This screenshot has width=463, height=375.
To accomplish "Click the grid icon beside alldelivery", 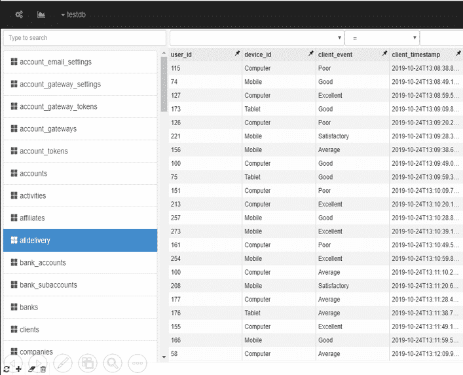I will [x=14, y=240].
